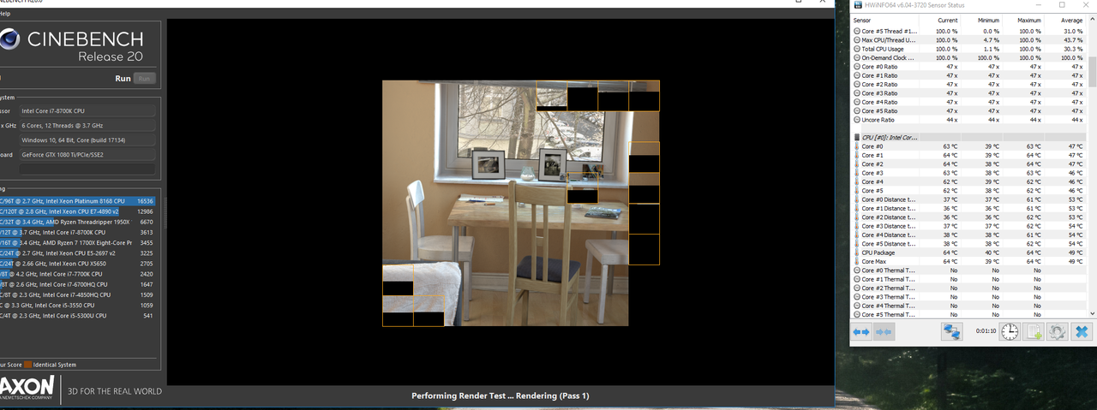Select the Intel Core i5-3550 ranking row
The width and height of the screenshot is (1097, 410).
(x=78, y=305)
